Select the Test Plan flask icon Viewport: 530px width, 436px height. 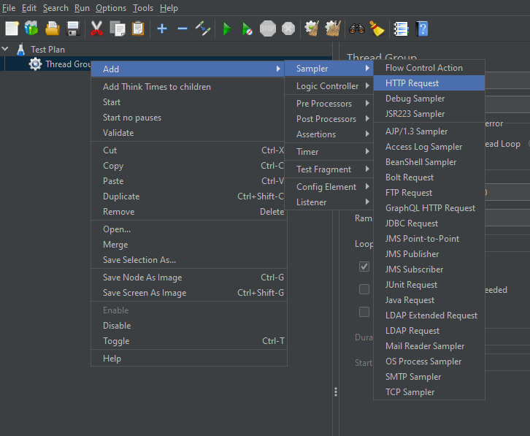tap(21, 50)
